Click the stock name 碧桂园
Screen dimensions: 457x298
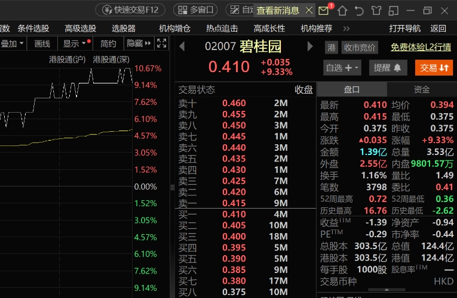260,46
